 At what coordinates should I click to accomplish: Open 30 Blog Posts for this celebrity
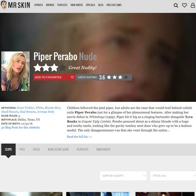coord(20,127)
